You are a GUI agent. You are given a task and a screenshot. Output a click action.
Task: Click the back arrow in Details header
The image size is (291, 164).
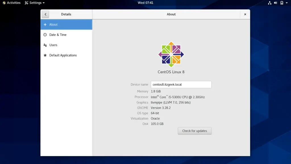pos(45,14)
